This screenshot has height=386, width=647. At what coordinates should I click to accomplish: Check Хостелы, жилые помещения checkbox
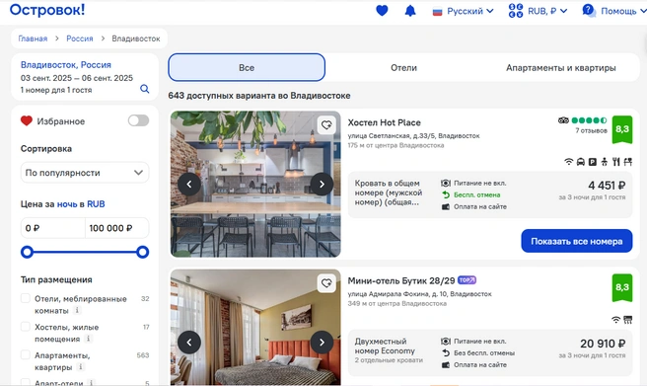pos(26,327)
